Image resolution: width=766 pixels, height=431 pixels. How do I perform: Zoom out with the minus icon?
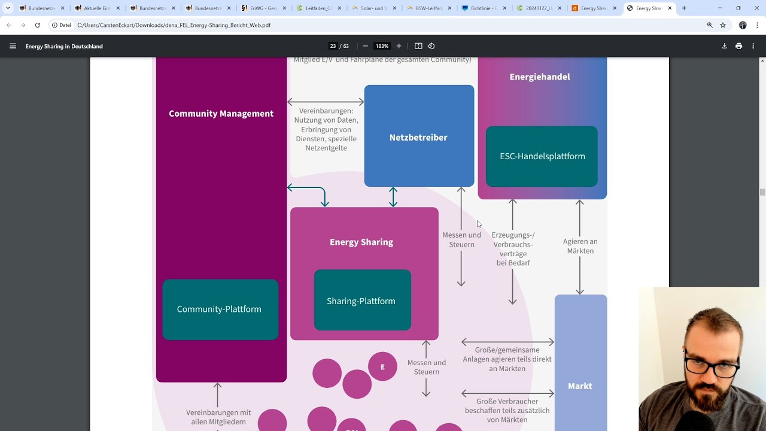[x=365, y=46]
